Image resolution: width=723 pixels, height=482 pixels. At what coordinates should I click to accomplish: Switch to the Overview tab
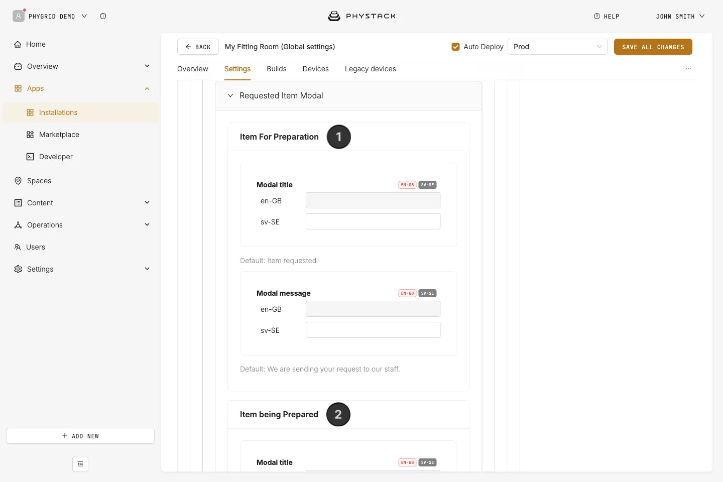coord(193,69)
